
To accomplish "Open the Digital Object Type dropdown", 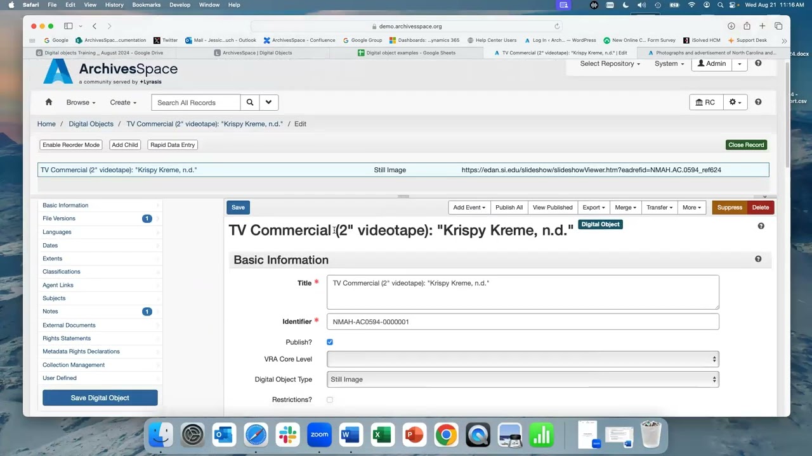I will pos(523,379).
